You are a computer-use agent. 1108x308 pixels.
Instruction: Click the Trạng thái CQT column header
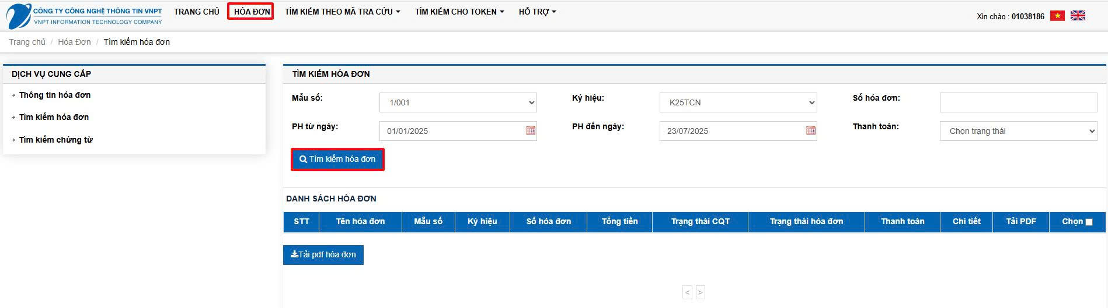point(701,222)
